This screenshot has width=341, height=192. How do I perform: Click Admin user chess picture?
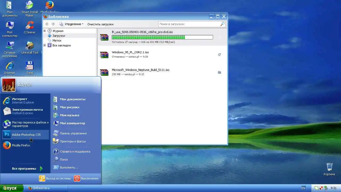(x=9, y=85)
